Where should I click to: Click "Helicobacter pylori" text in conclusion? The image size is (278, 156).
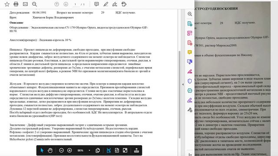(21, 140)
